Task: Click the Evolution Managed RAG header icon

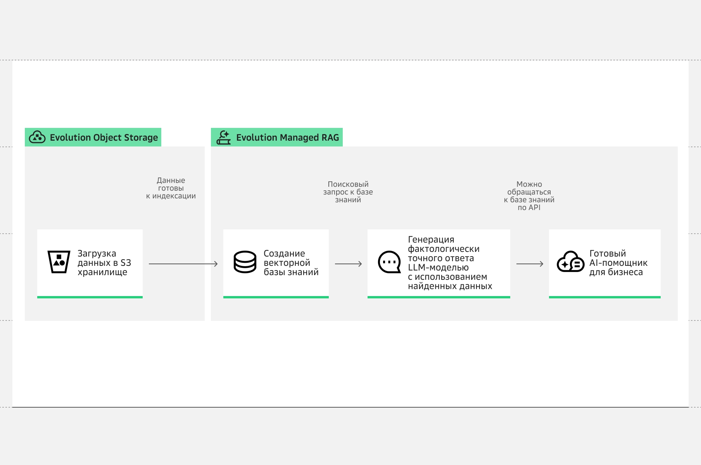Action: (x=224, y=137)
